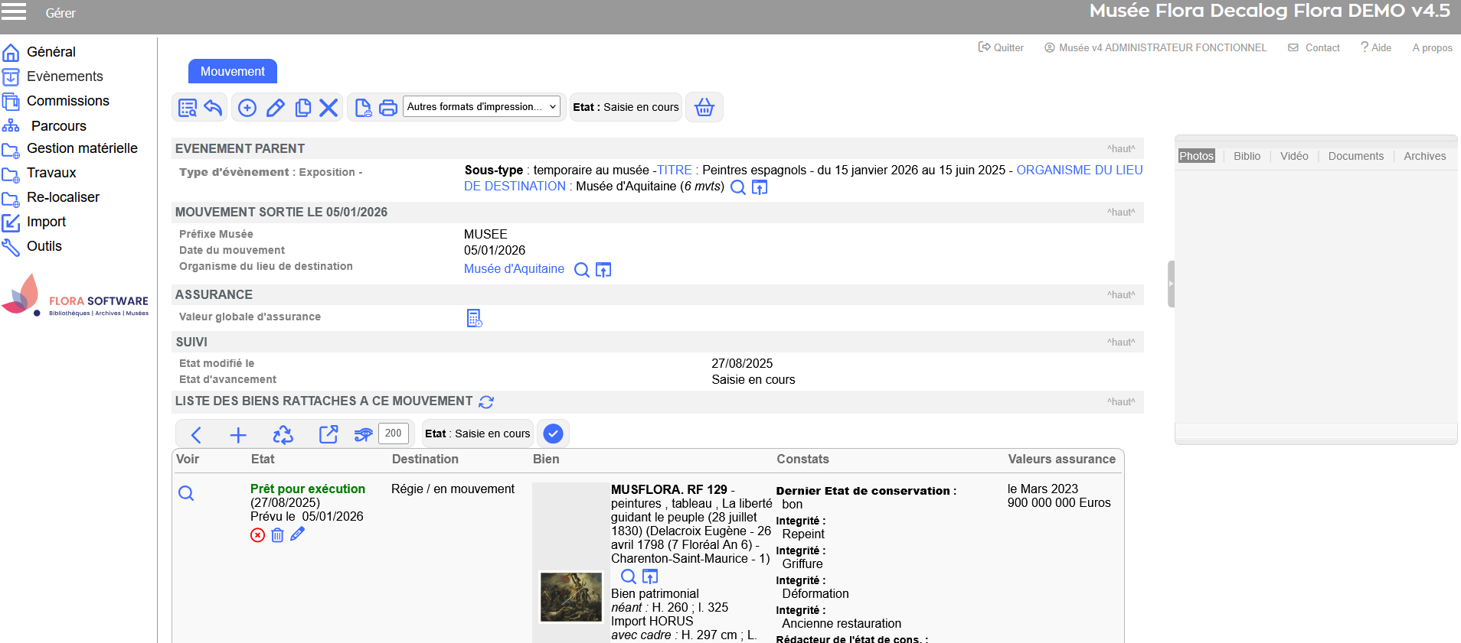Open the Autres formats d'impression dropdown
1461x643 pixels.
pyautogui.click(x=481, y=107)
